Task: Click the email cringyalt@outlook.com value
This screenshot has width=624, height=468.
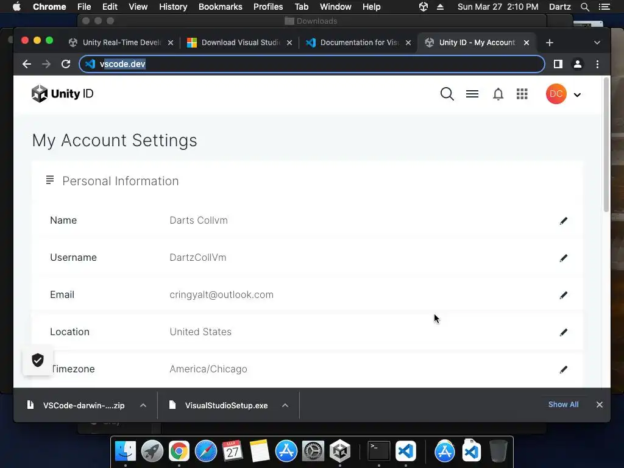Action: coord(221,295)
